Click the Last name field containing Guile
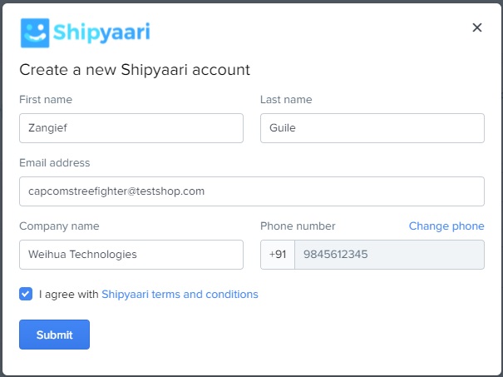 372,128
